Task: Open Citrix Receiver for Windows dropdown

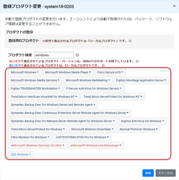Action: click(x=30, y=137)
